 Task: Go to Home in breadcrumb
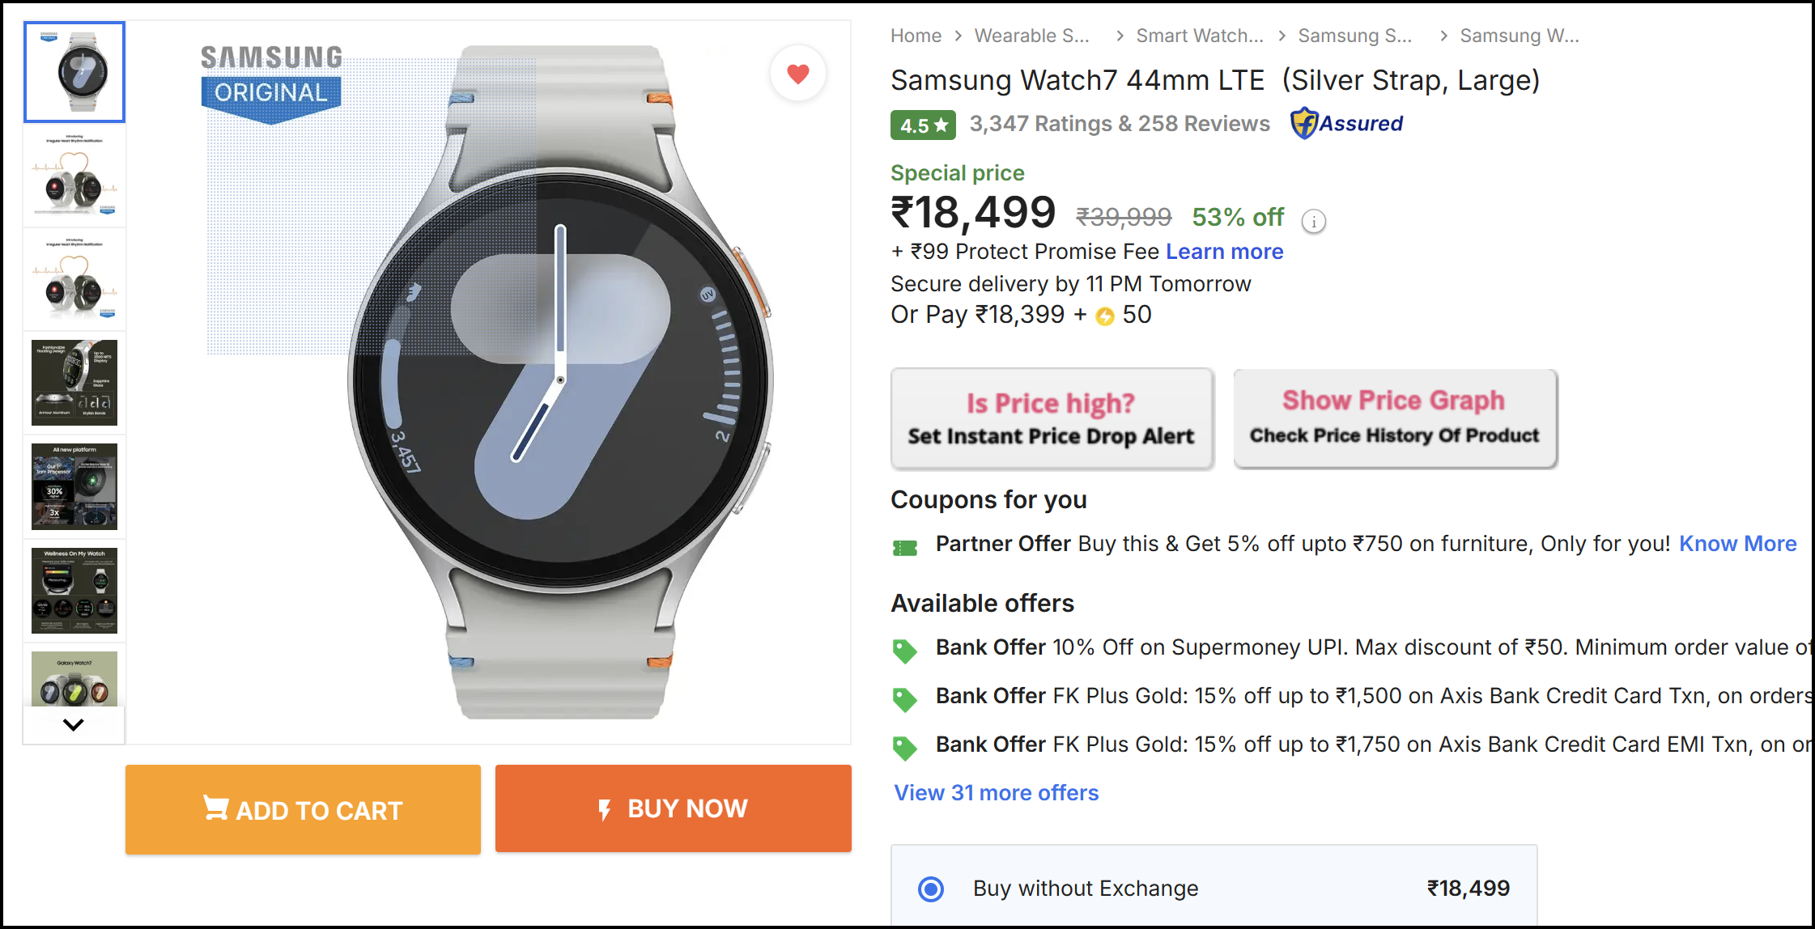point(916,36)
